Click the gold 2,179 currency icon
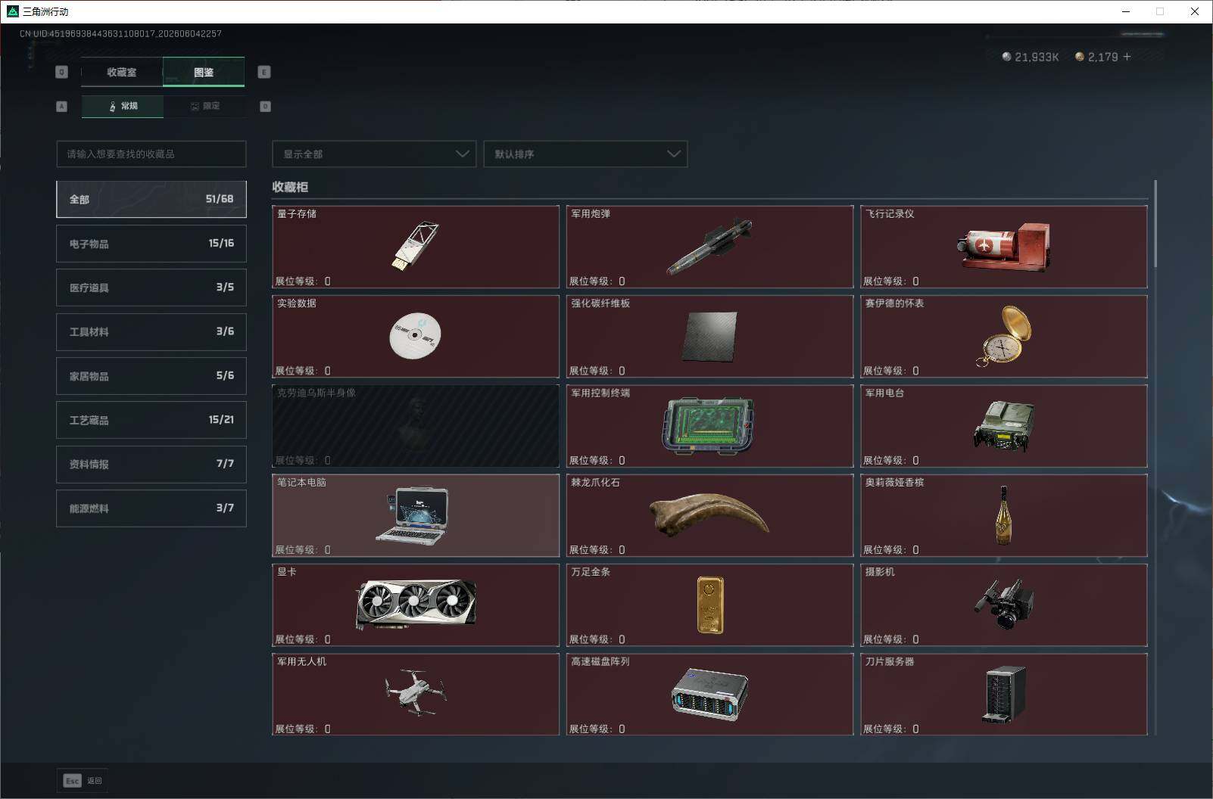Screen dimensions: 1213x799 click(1080, 57)
